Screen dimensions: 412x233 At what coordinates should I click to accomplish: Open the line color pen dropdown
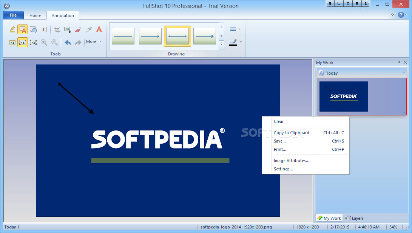pos(241,42)
